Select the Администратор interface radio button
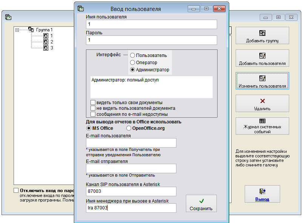This screenshot has height=223, width=302. [132, 70]
